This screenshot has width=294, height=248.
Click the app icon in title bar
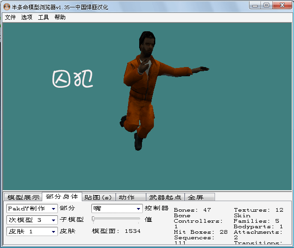[x=6, y=6]
